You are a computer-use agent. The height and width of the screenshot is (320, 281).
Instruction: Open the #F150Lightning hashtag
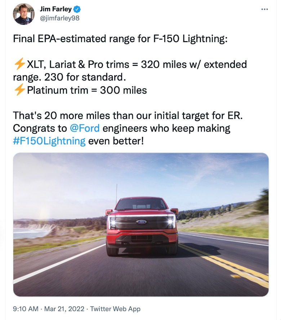point(49,141)
